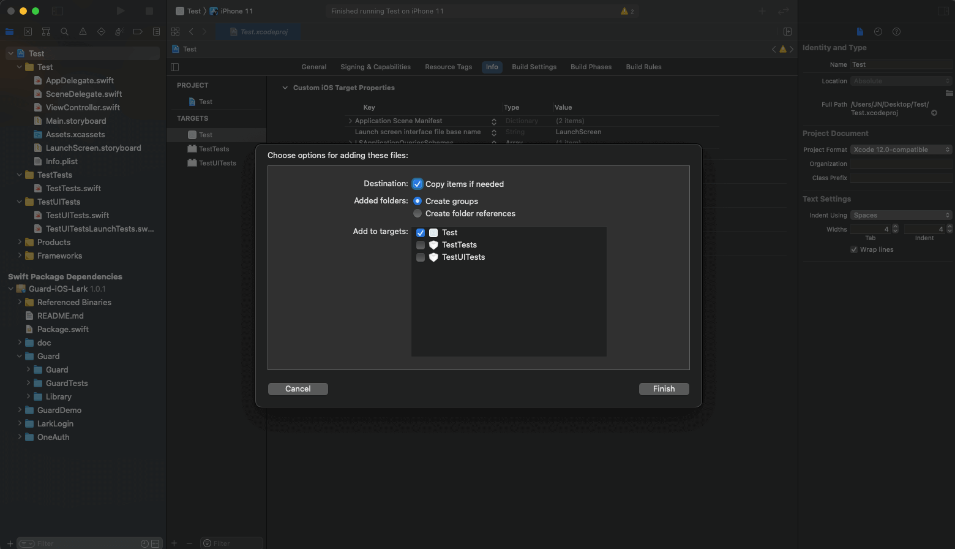Select the Create folder references radio button
This screenshot has height=549, width=955.
click(x=418, y=213)
